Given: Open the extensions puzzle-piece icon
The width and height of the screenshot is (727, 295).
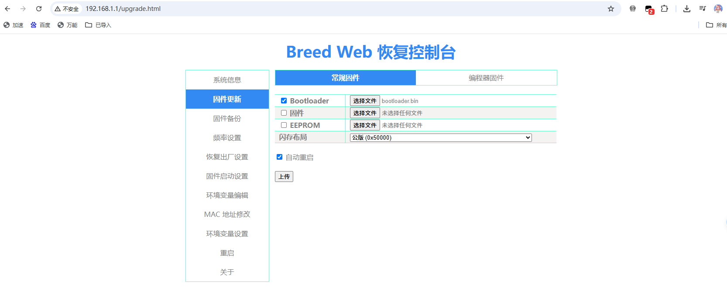Looking at the screenshot, I should 664,9.
